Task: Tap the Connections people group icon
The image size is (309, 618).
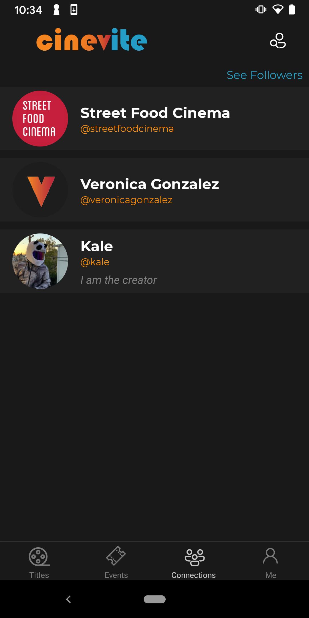Action: (x=195, y=557)
